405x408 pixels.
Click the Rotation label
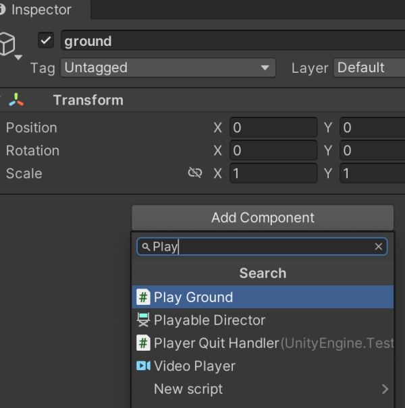pos(33,150)
